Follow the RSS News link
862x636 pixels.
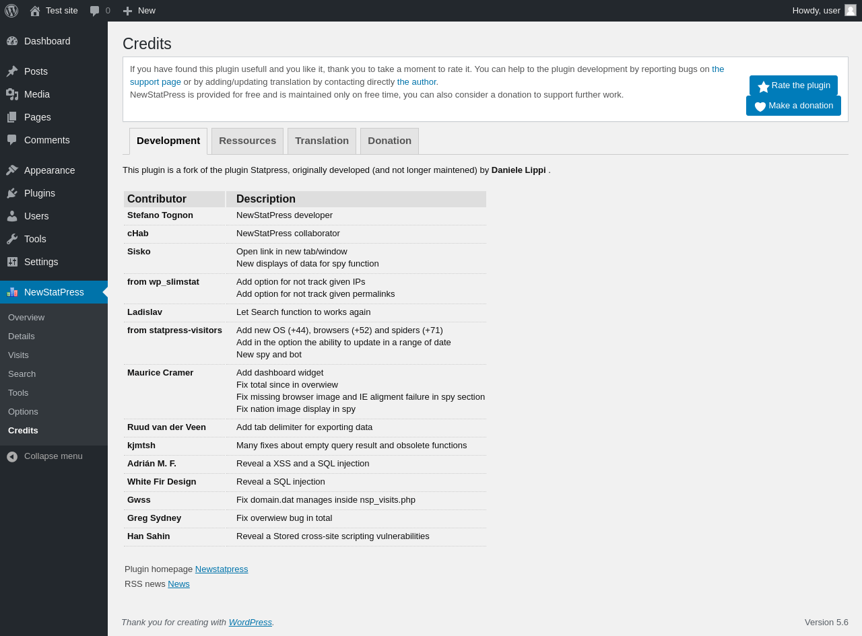[178, 584]
